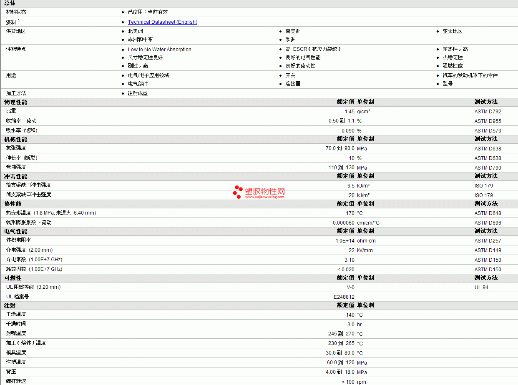Click the 开关 usage entry
Viewport: 518px width, 385px height.
point(291,75)
